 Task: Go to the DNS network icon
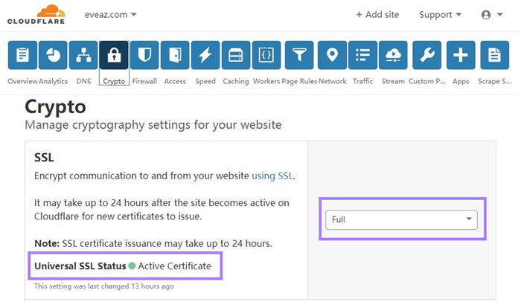click(83, 55)
